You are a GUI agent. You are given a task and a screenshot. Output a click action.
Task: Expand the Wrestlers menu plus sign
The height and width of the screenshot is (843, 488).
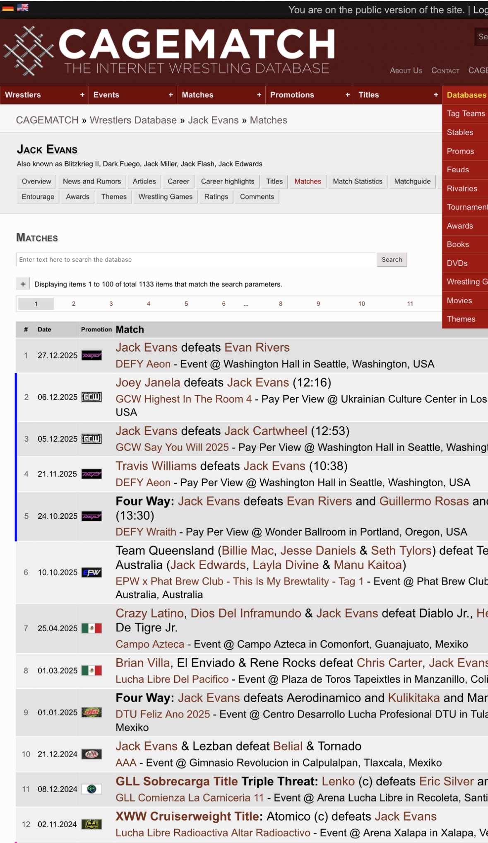tap(82, 95)
